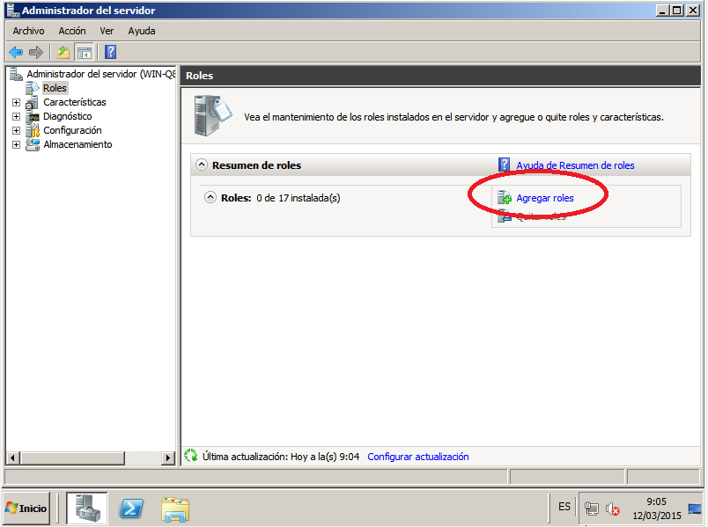Open Windows Explorer from the taskbar
The width and height of the screenshot is (708, 527).
pos(175,509)
